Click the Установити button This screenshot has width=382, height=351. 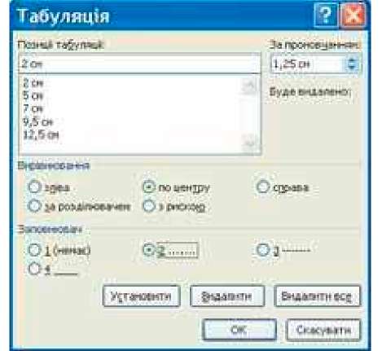142,296
